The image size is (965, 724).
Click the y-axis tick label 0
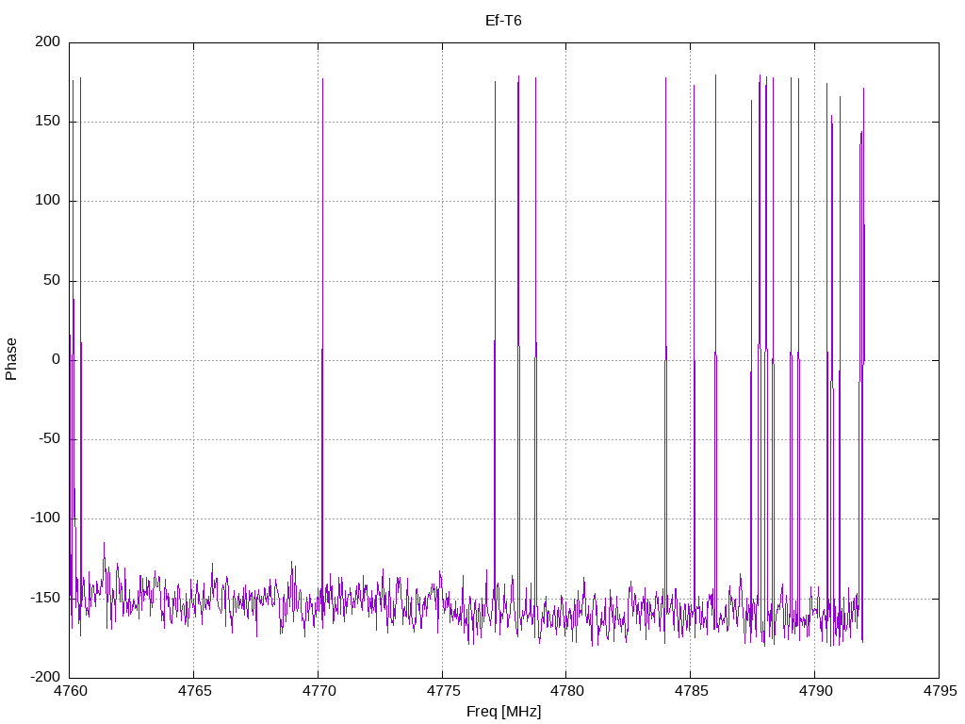(x=57, y=359)
